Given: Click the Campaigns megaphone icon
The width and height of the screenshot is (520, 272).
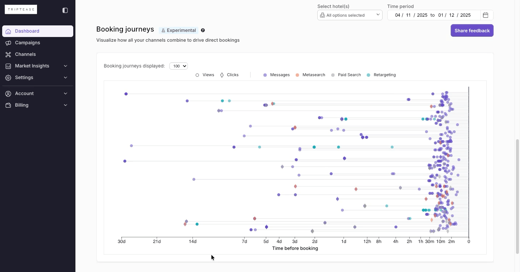Looking at the screenshot, I should click(8, 43).
